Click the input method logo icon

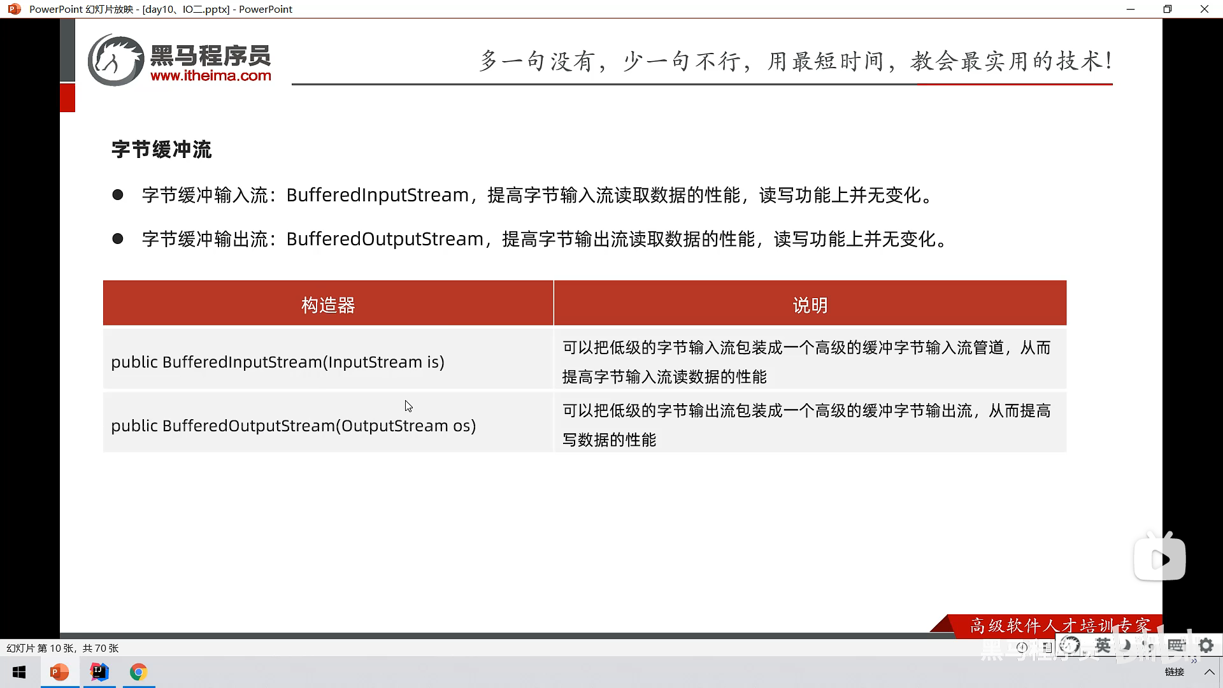1069,645
